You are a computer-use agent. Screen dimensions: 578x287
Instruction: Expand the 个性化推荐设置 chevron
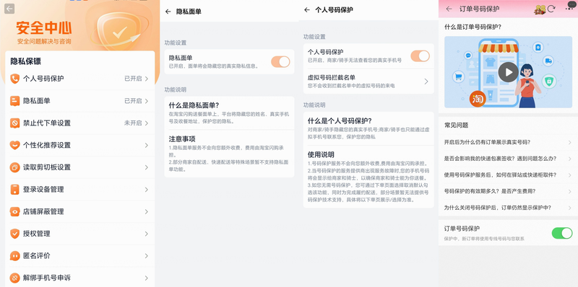pyautogui.click(x=147, y=145)
